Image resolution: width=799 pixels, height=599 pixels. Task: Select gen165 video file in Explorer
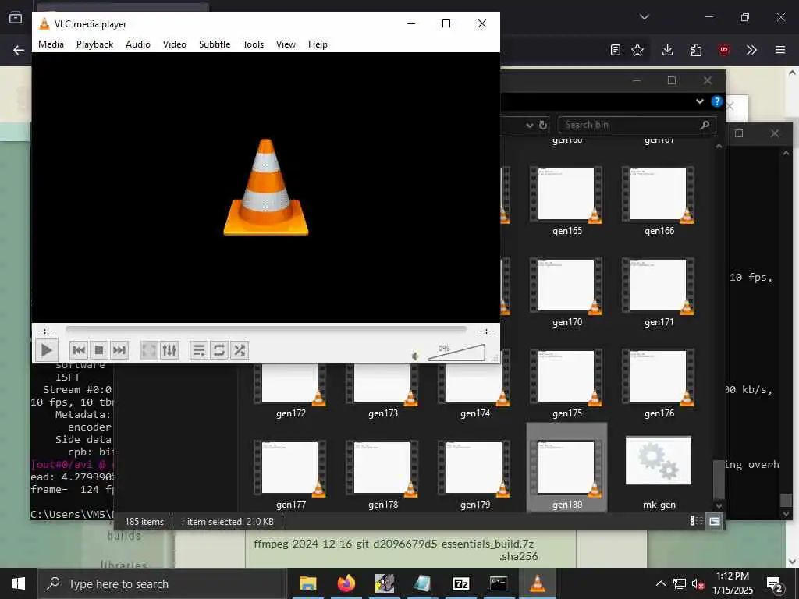coord(566,201)
